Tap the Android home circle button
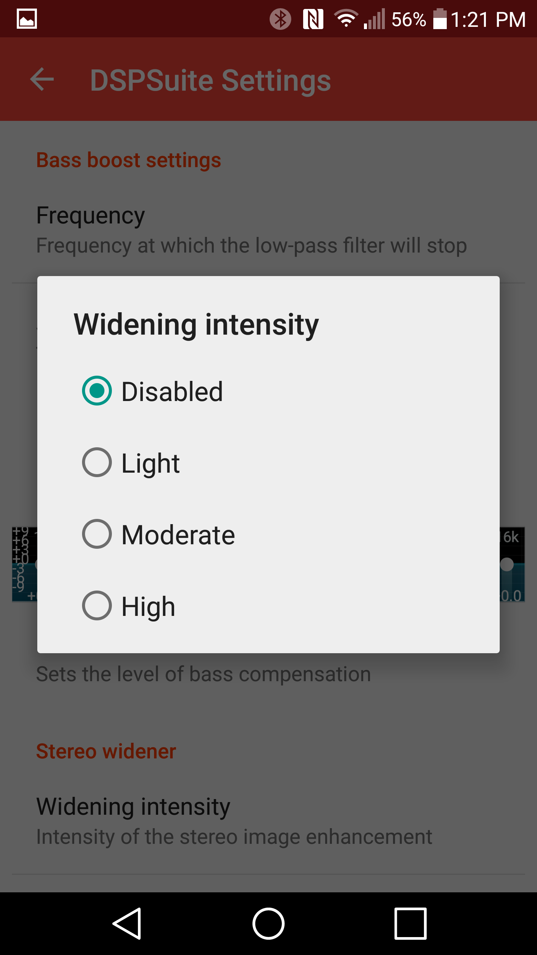The image size is (537, 955). pos(268,924)
